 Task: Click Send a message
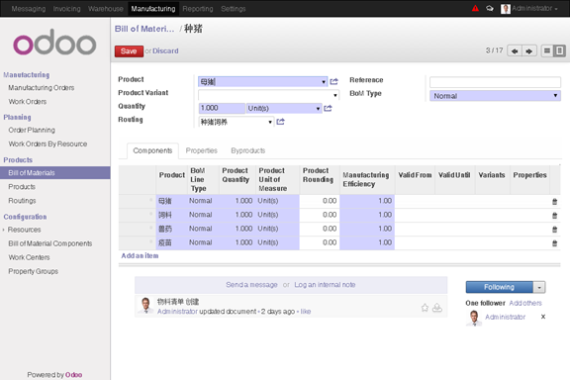pyautogui.click(x=251, y=285)
